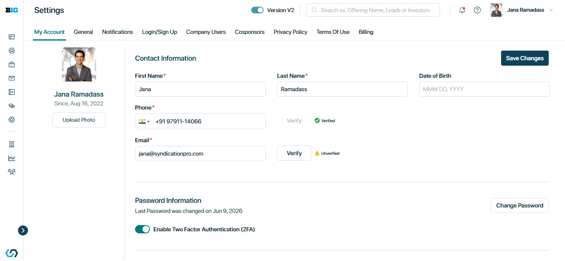
Task: Click the large profile photo thumbnail
Action: (79, 64)
